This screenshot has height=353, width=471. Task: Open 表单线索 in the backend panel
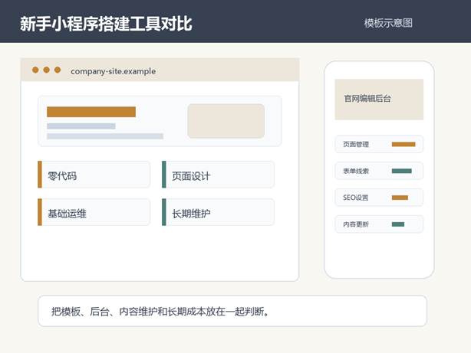pos(379,171)
